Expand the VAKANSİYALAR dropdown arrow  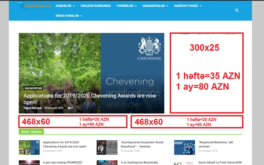click(167, 6)
